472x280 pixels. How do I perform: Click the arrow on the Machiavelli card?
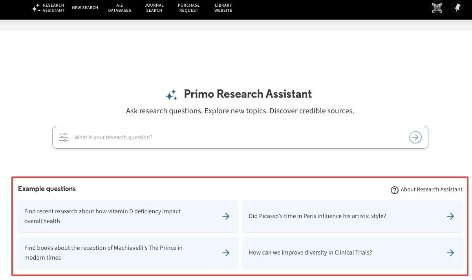[226, 253]
